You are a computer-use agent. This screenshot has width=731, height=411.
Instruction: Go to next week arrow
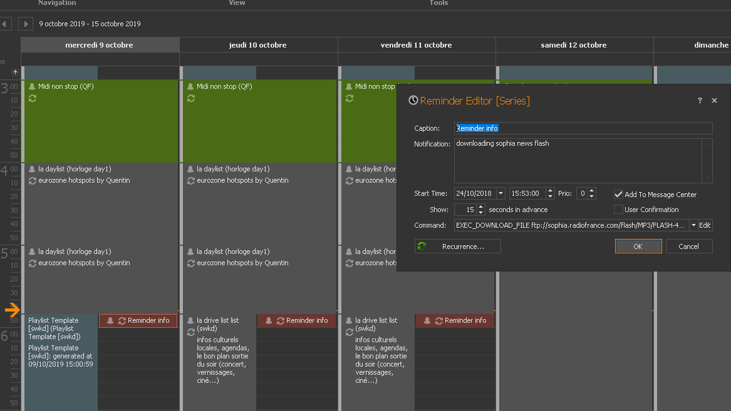tap(26, 24)
